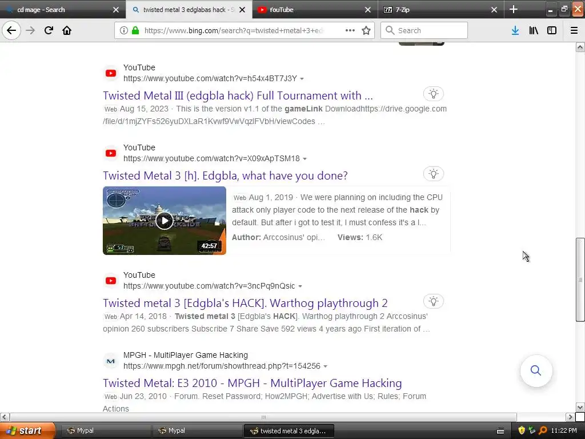
Task: Go back with the browser Back arrow
Action: point(11,30)
